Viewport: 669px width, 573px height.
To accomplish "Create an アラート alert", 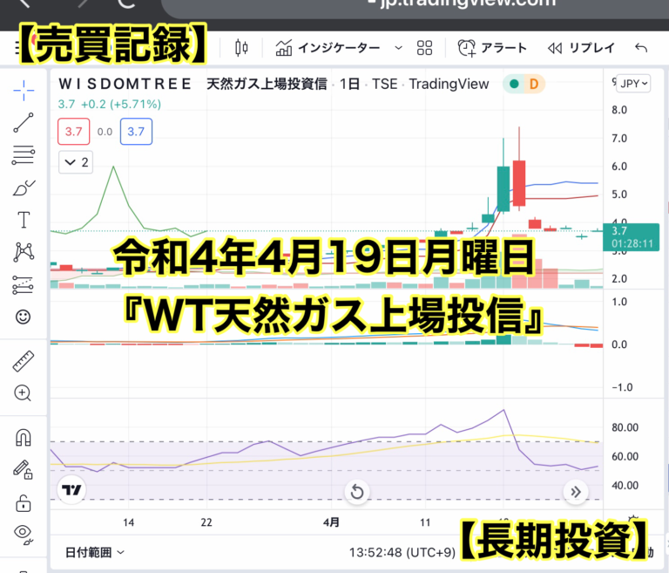I will coord(492,48).
